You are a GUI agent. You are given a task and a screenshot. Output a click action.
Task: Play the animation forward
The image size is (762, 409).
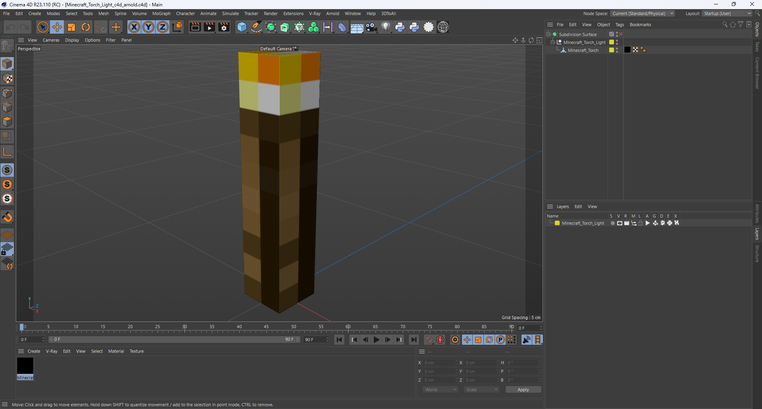click(x=376, y=340)
